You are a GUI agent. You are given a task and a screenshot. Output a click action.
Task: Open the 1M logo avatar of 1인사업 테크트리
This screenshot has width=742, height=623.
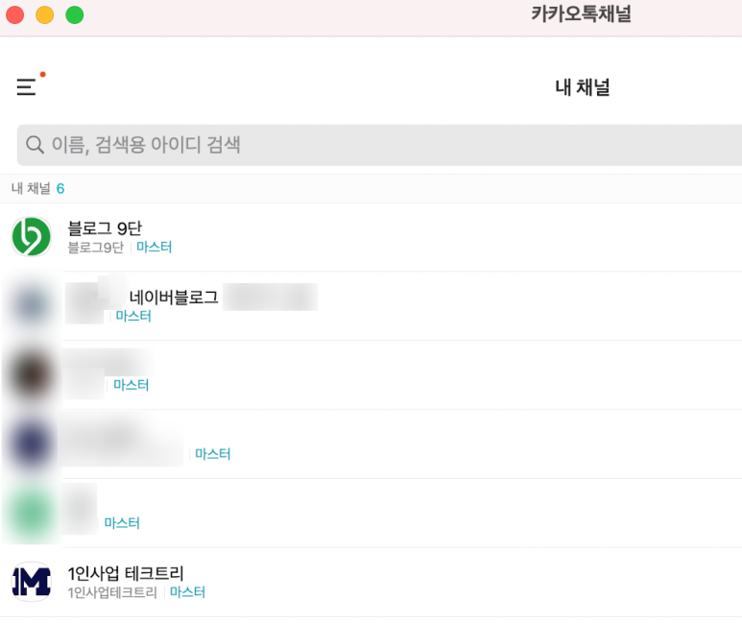32,582
